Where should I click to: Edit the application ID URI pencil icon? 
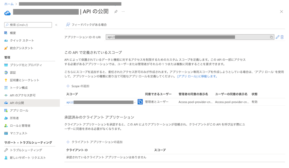click(277, 37)
